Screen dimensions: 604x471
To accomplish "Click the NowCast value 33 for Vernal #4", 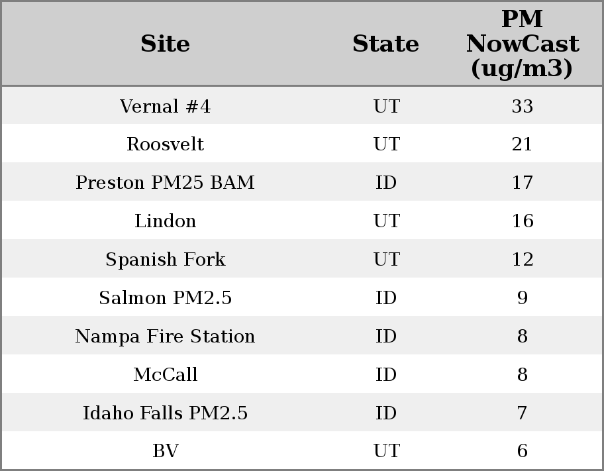I will (x=522, y=106).
